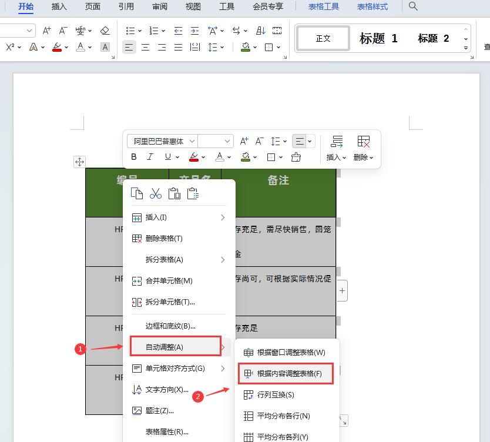Apply the 标题 1 style
The image size is (490, 442).
(x=379, y=38)
